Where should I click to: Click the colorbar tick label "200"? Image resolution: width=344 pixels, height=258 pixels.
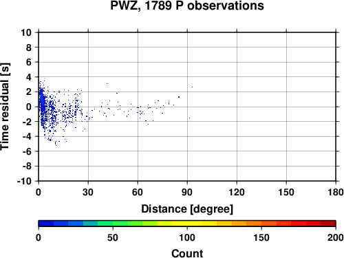[335, 237]
